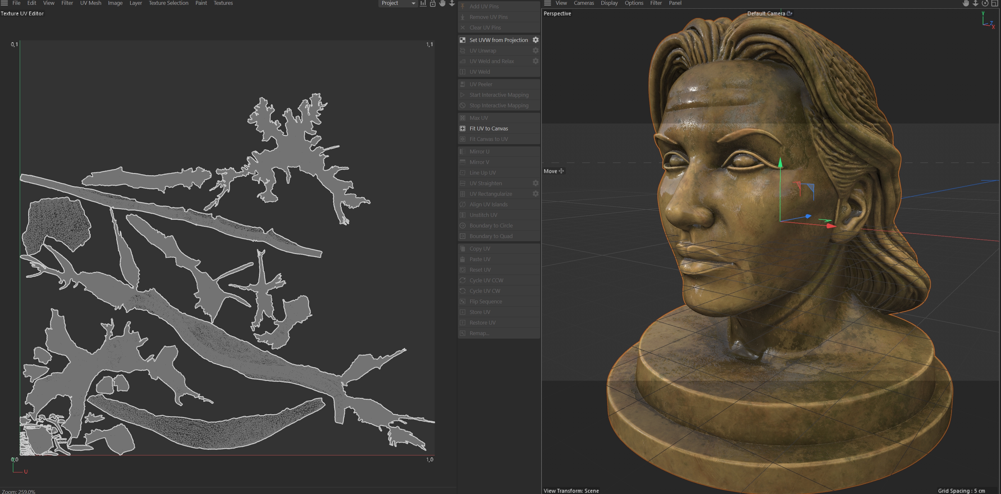Click the Default Camera label
Viewport: 1001px width, 494px height.
click(766, 13)
